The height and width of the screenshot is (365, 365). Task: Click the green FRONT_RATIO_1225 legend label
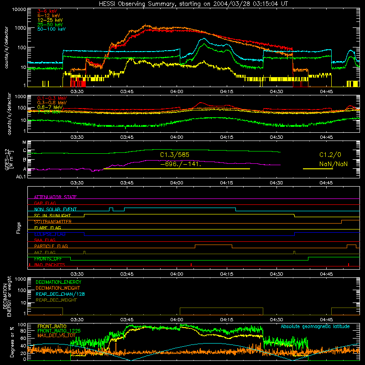coord(59,331)
